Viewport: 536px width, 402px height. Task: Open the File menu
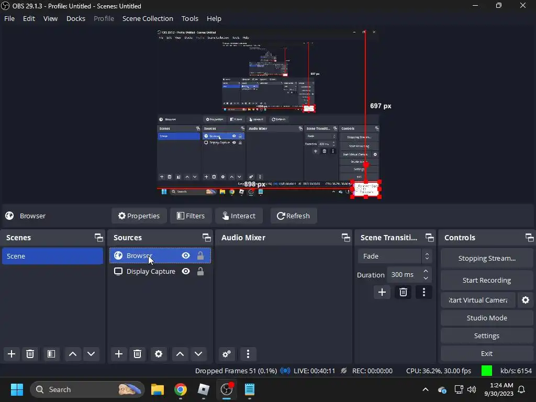point(9,18)
